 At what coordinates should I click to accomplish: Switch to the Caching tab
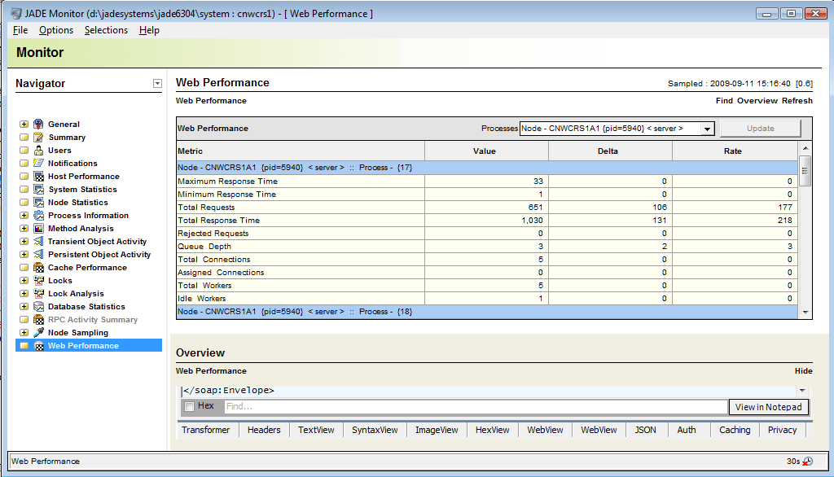pyautogui.click(x=735, y=430)
